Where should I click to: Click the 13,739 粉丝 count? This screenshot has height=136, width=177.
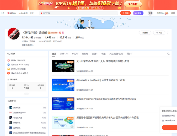coord(65,38)
